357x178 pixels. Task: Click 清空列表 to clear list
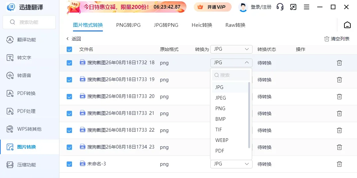click(337, 39)
